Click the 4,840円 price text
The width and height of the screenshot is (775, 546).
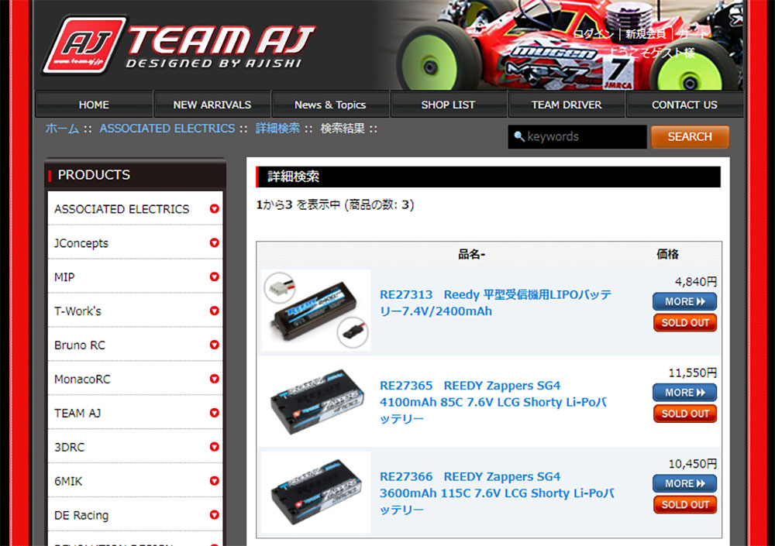695,282
